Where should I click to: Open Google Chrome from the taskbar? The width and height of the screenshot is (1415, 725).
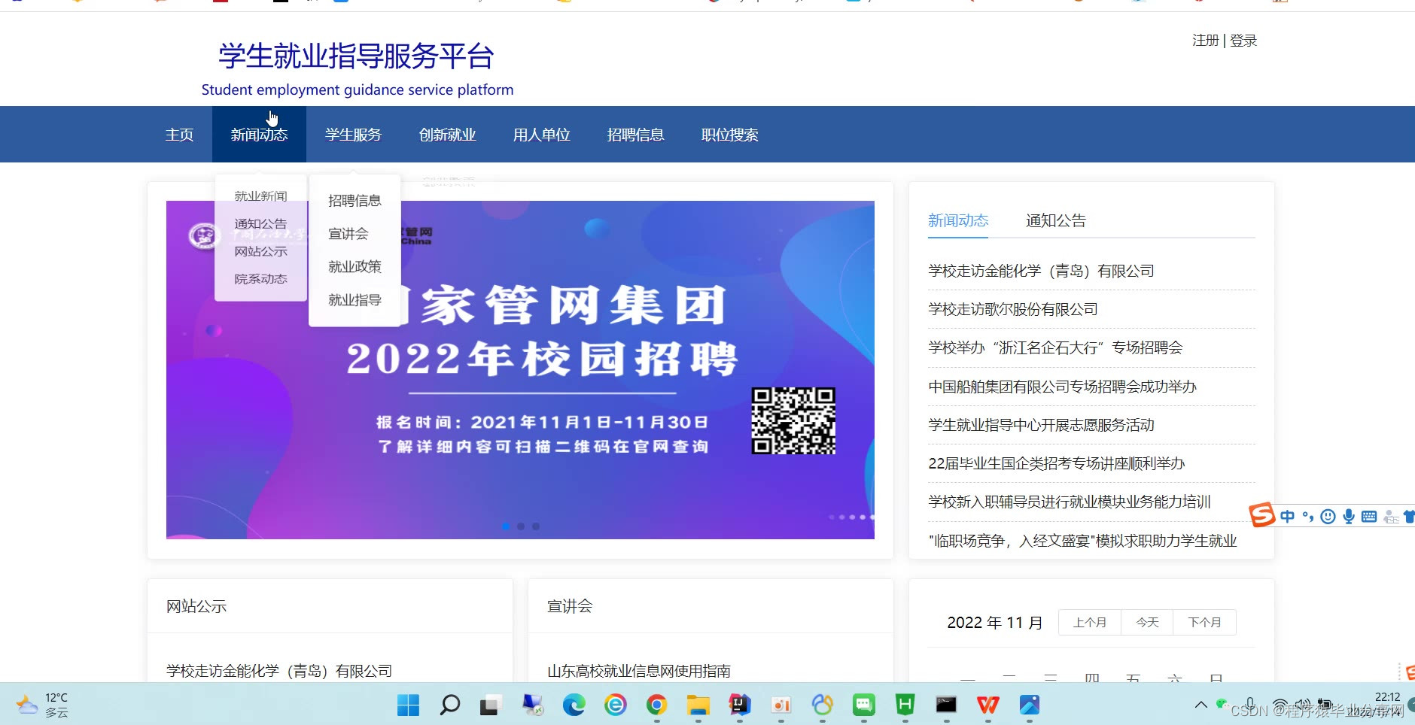[656, 705]
